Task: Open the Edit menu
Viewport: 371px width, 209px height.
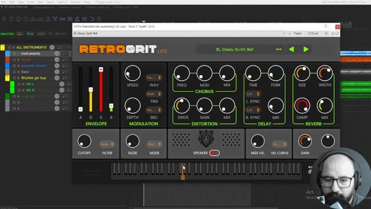Action: [x=12, y=2]
